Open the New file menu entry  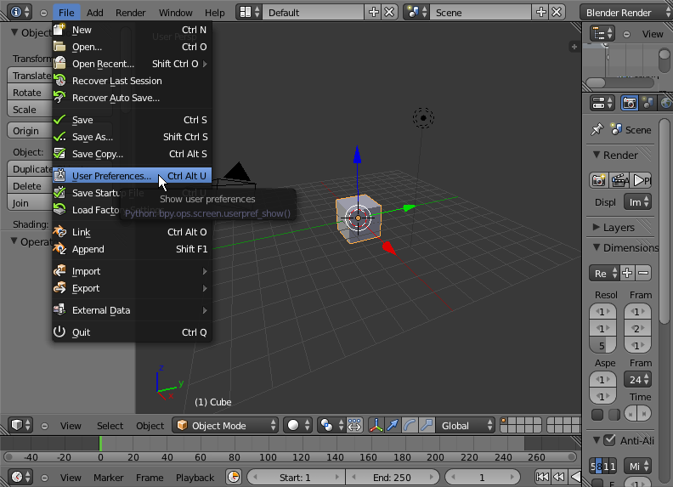[133, 30]
